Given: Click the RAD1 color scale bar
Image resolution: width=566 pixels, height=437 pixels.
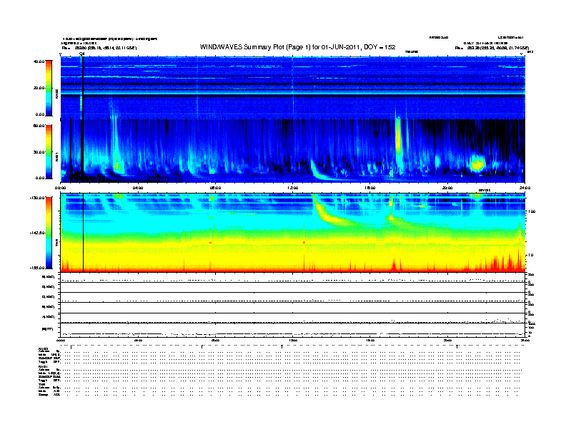Looking at the screenshot, I should point(49,152).
